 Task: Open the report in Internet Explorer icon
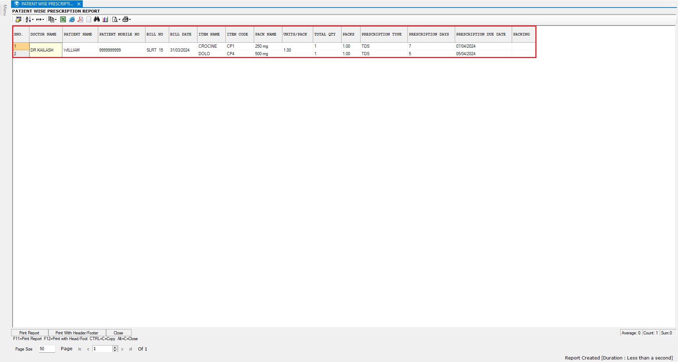pos(72,19)
